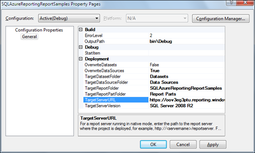This screenshot has width=255, height=153.
Task: Click the Deployment category header
Action: (97, 59)
